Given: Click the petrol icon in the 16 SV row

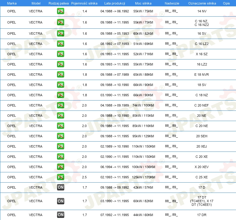Looking at the screenshot, I should pos(60,33).
